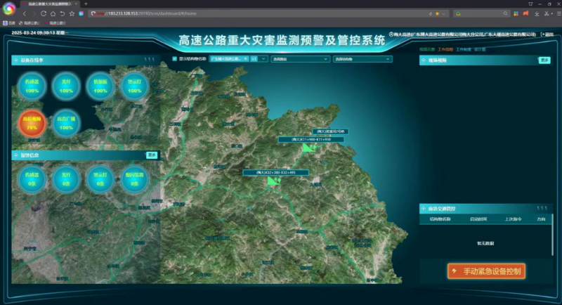This screenshot has height=305, width=562.
Task: Click the orange 高位视频 75% circle
Action: click(32, 122)
